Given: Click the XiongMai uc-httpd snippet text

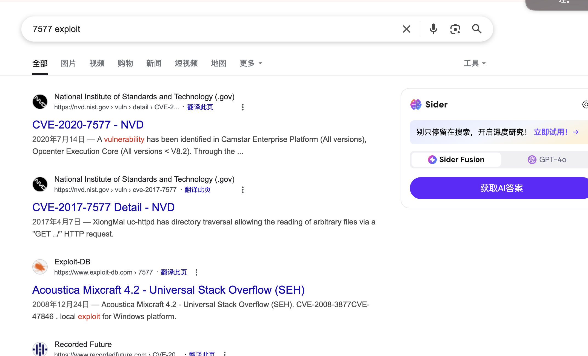Looking at the screenshot, I should [x=204, y=228].
